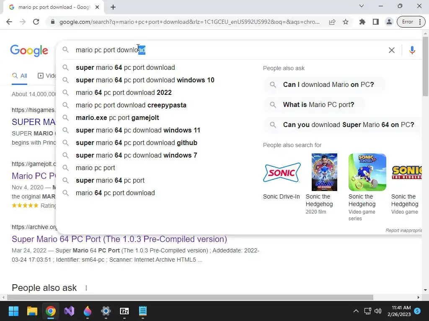Open the volume speaker tray icon
The image size is (429, 321).
(378, 311)
